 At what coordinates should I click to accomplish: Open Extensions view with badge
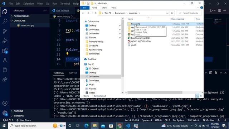tap(5, 51)
